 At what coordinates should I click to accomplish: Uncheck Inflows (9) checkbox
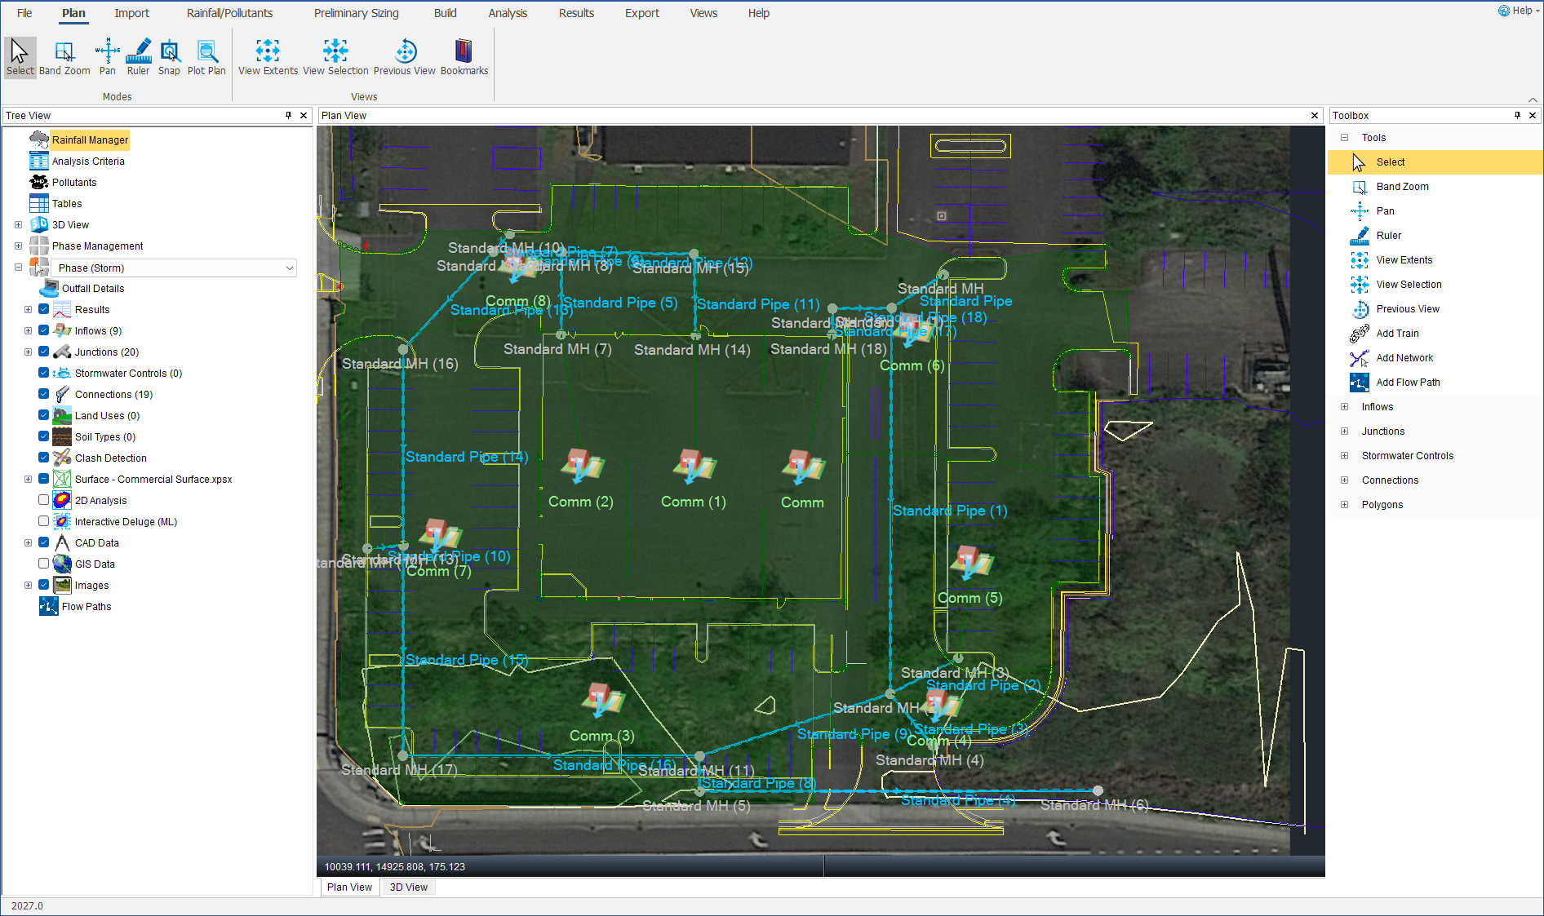click(x=44, y=330)
